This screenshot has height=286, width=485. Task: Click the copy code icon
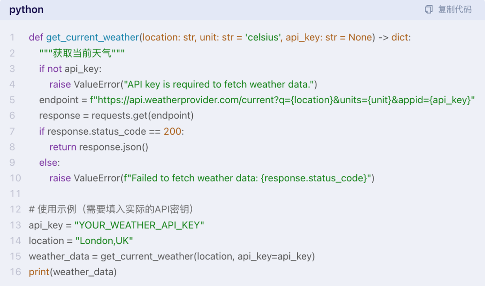point(429,9)
